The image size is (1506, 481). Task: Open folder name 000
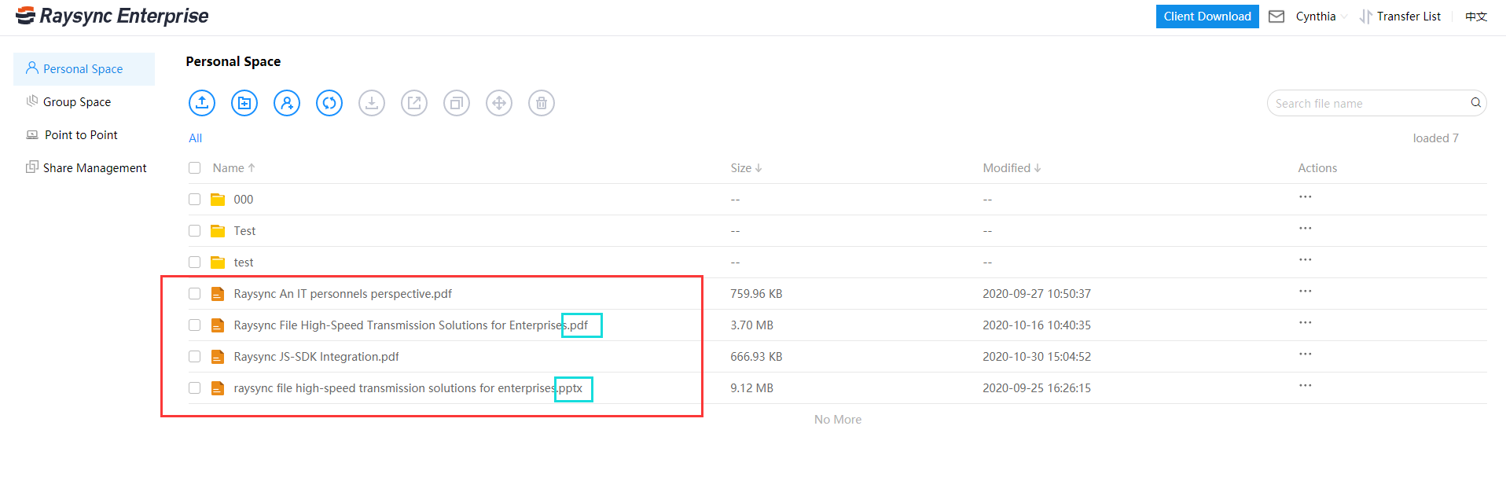click(244, 200)
